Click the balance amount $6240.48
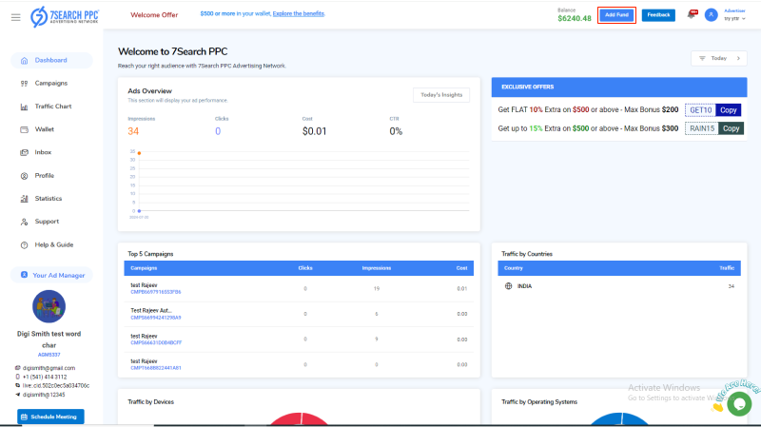761x427 pixels. 575,18
